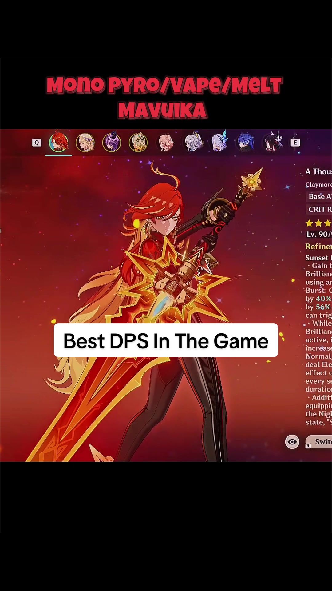Click the 'Refine' rank heading
Screen dimensions: 332x591
point(318,246)
